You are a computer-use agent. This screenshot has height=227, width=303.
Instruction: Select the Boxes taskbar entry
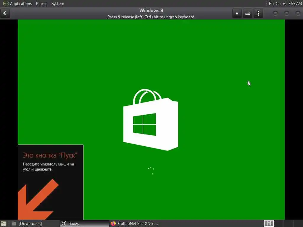84,223
